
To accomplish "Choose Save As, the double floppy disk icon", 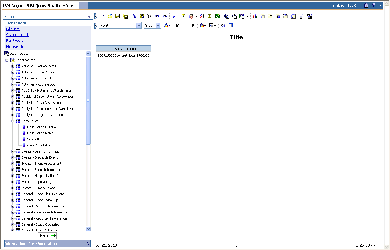I will coord(125,16).
